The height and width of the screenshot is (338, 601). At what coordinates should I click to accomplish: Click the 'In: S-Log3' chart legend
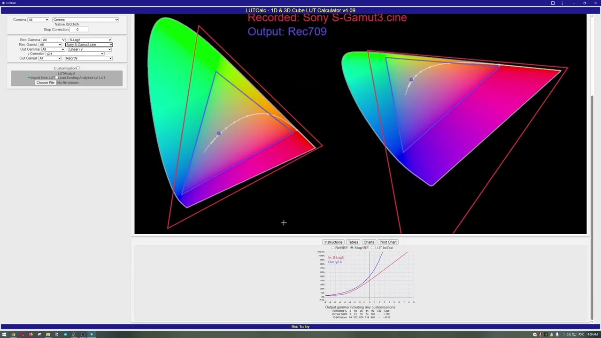(336, 258)
